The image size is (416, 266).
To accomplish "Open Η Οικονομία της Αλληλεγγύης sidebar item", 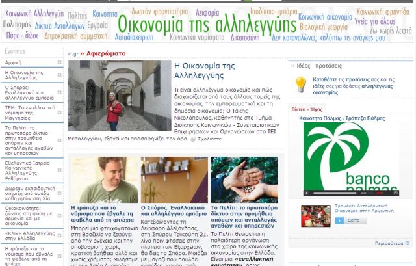I will pos(24,75).
